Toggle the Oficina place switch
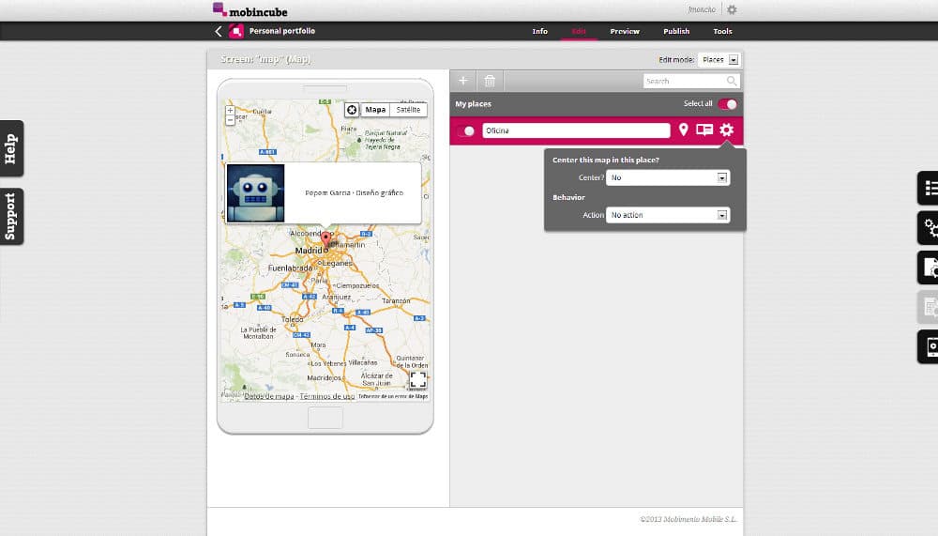The height and width of the screenshot is (536, 938). coord(466,131)
